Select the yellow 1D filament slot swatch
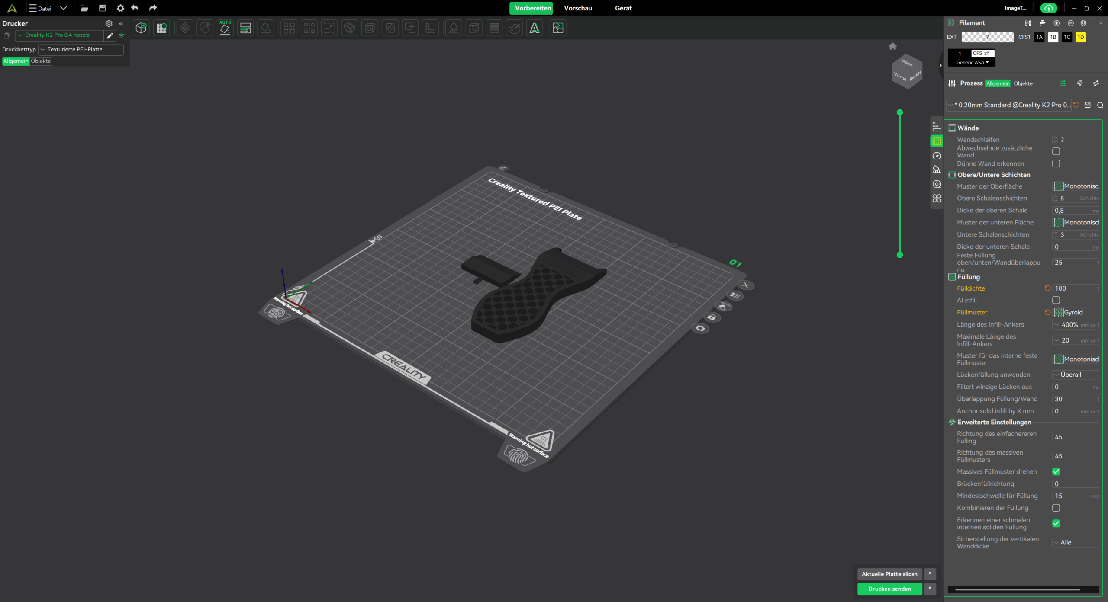This screenshot has width=1108, height=602. click(x=1081, y=37)
